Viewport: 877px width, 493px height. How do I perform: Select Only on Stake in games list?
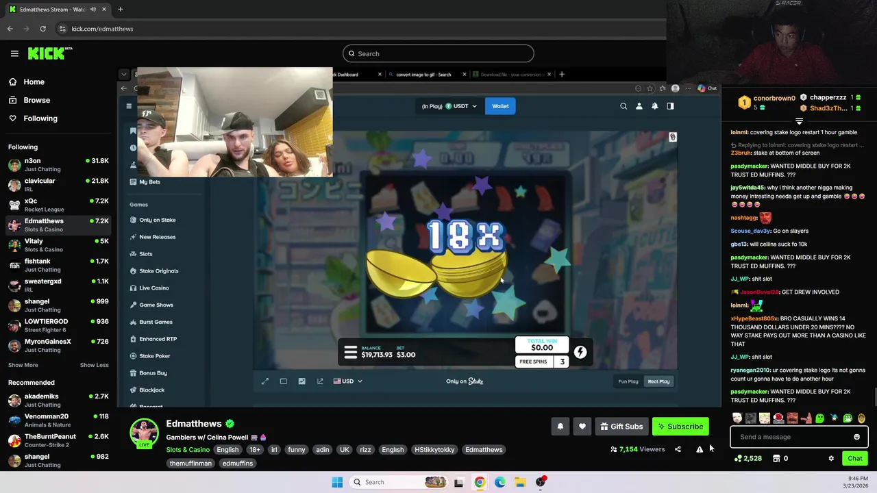[x=153, y=220]
